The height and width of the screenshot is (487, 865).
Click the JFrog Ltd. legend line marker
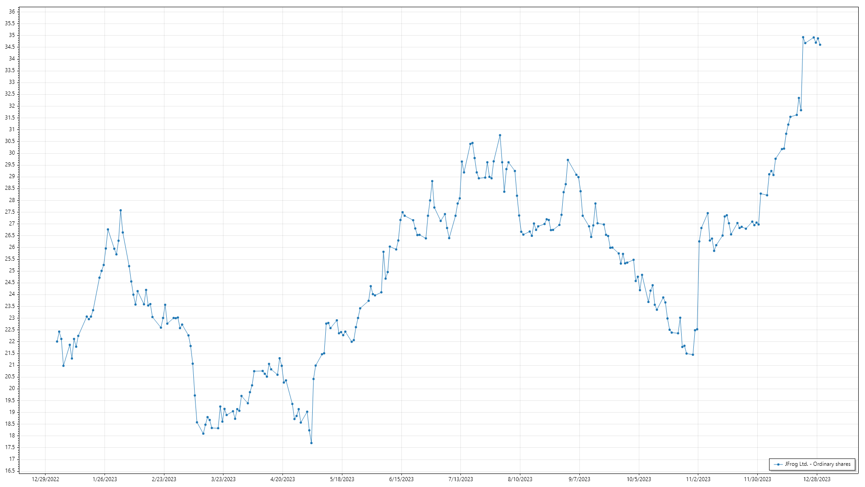tap(778, 464)
